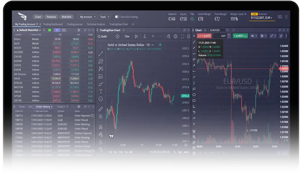Image resolution: width=302 pixels, height=188 pixels.
Task: Open the account selector 911522307, EUR
Action: pyautogui.click(x=262, y=18)
